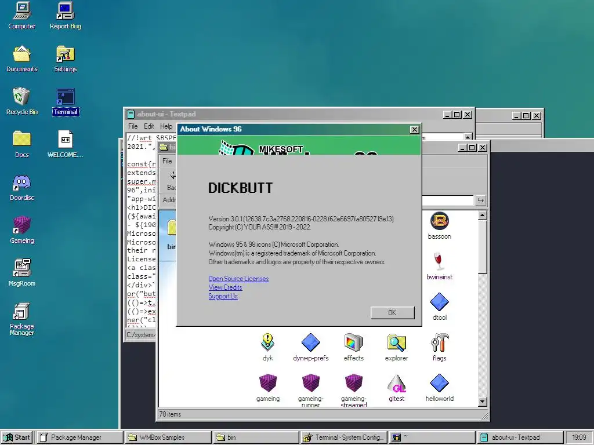This screenshot has height=445, width=594.
Task: Switch to Terminal - System Config taskbar item
Action: click(x=345, y=437)
